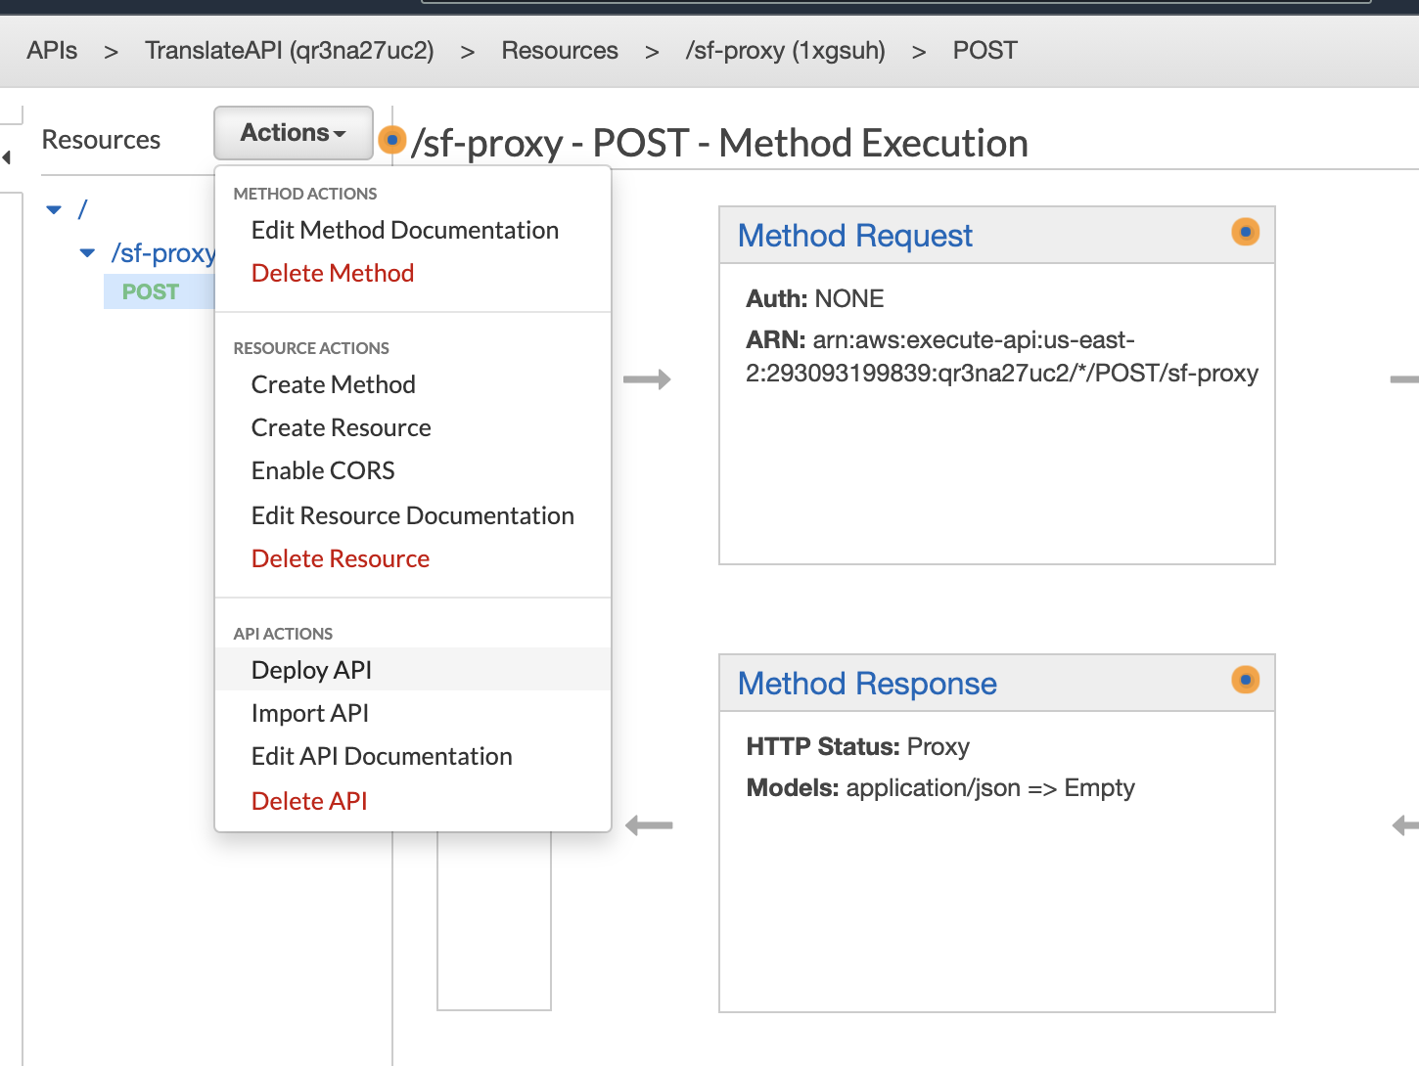
Task: Open the Actions dropdown button
Action: coord(293,133)
